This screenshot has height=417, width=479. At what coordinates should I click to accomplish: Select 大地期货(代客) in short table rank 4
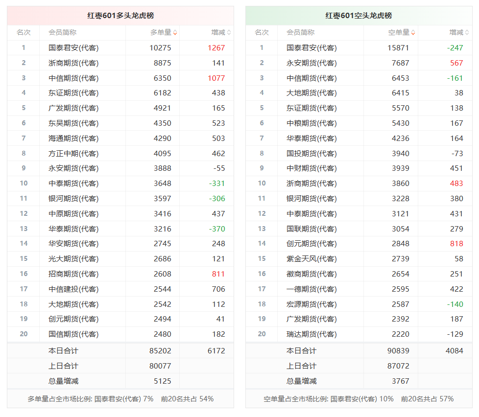coord(311,93)
